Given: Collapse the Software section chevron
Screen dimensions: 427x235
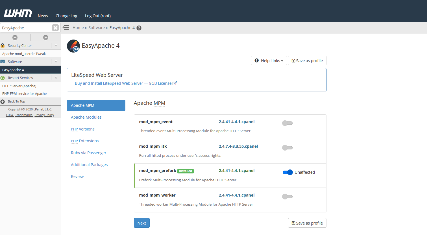Looking at the screenshot, I should pos(56,62).
